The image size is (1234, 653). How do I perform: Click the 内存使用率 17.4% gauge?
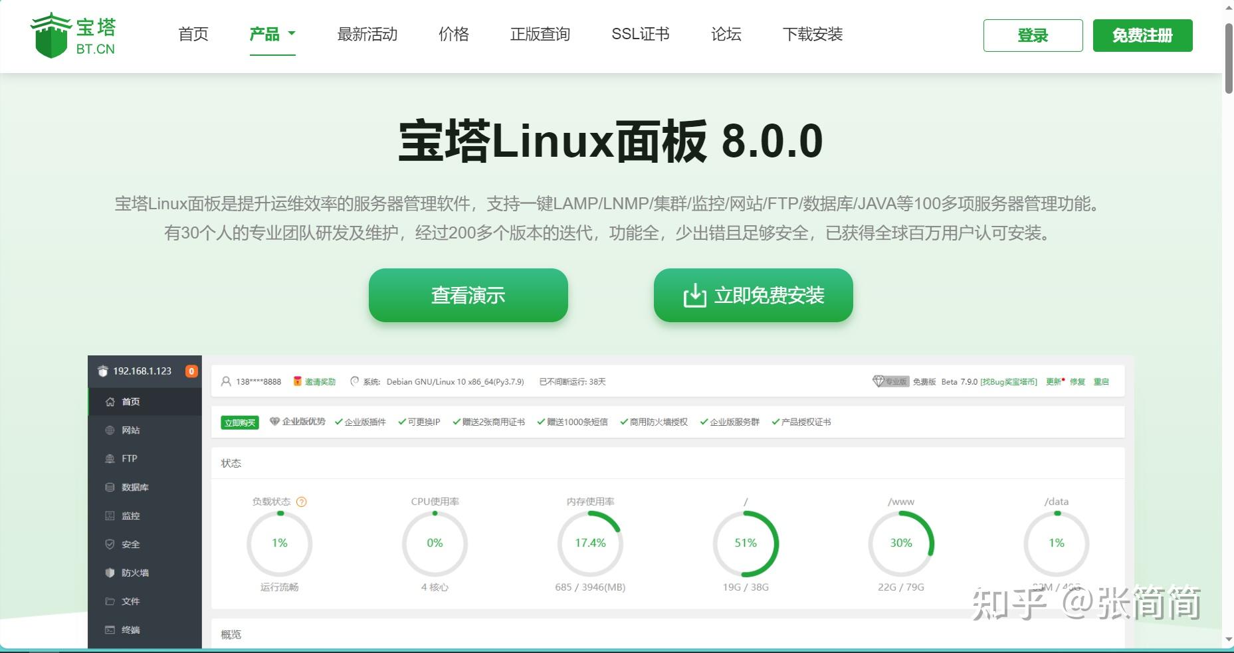tap(591, 543)
